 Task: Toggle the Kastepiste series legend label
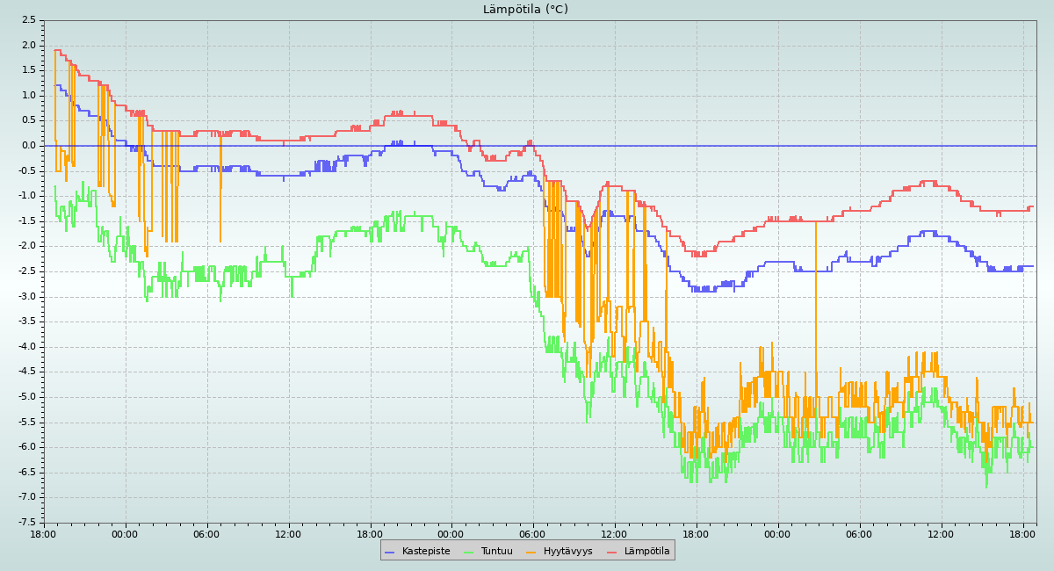point(426,552)
